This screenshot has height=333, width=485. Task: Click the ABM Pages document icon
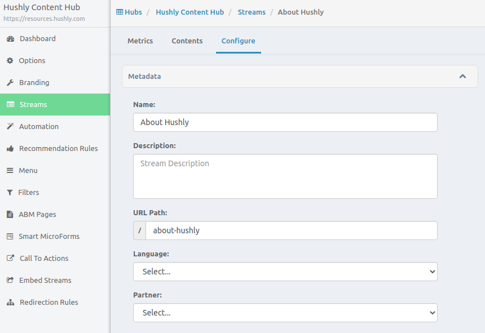coord(10,214)
